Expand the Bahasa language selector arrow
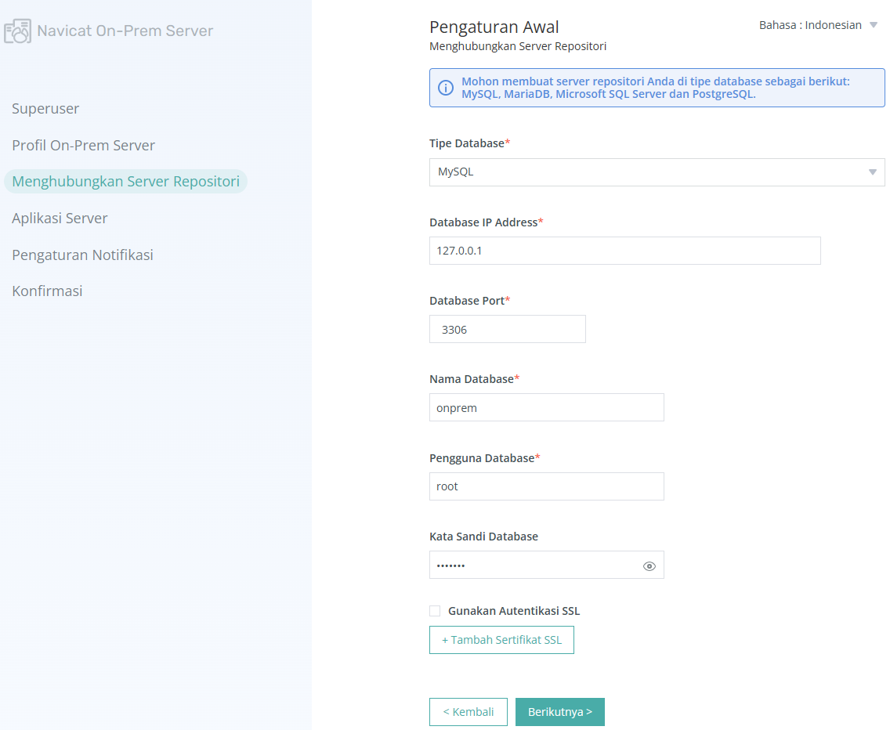The width and height of the screenshot is (890, 730). 874,25
